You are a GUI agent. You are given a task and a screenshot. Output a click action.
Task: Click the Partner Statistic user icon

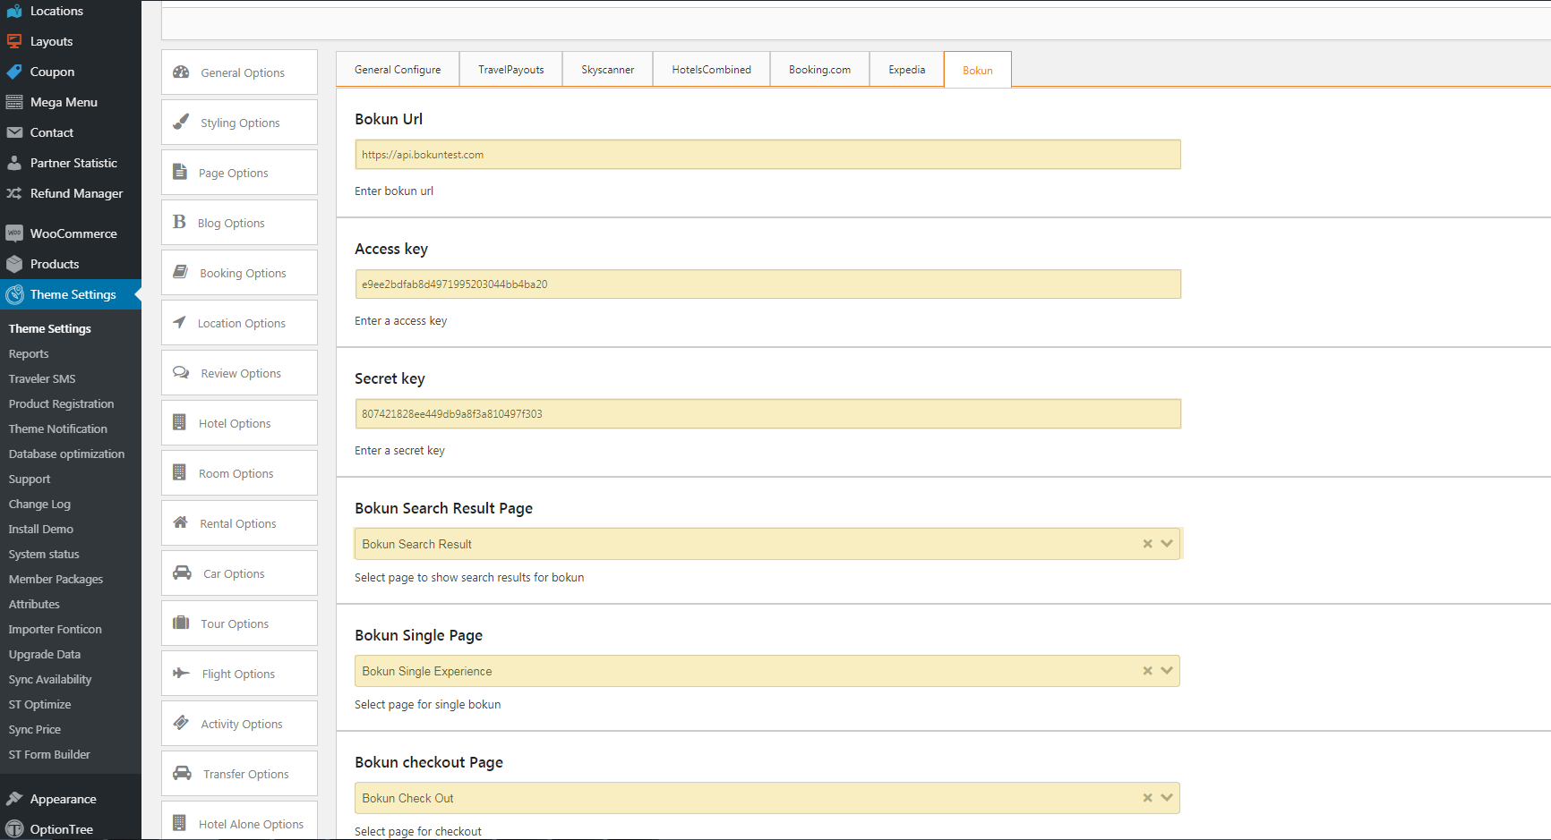14,163
